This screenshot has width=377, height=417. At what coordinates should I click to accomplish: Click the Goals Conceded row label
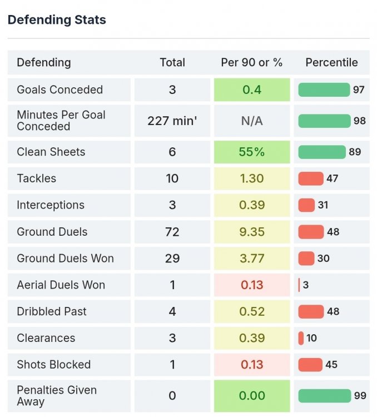point(59,90)
